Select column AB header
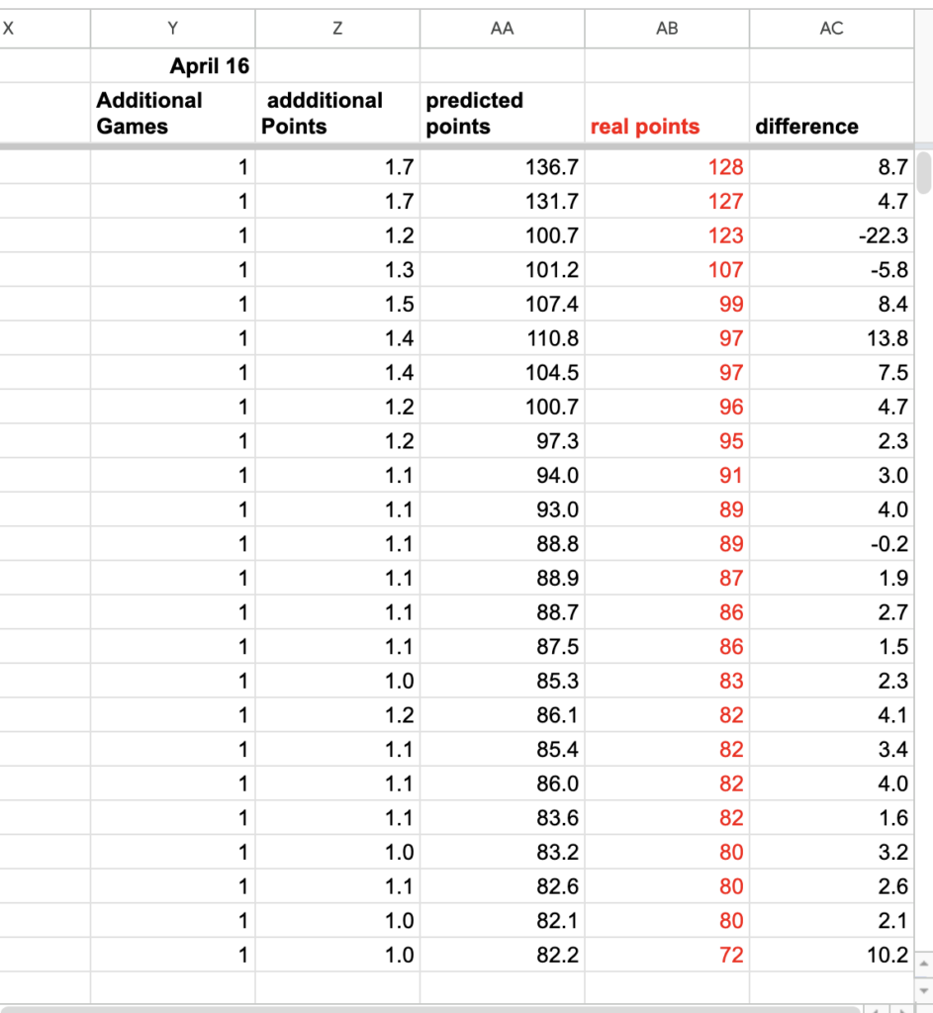 [x=667, y=29]
